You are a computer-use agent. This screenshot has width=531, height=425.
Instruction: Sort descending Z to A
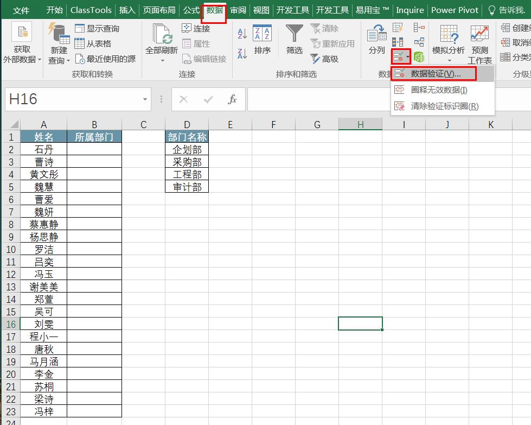pos(242,54)
